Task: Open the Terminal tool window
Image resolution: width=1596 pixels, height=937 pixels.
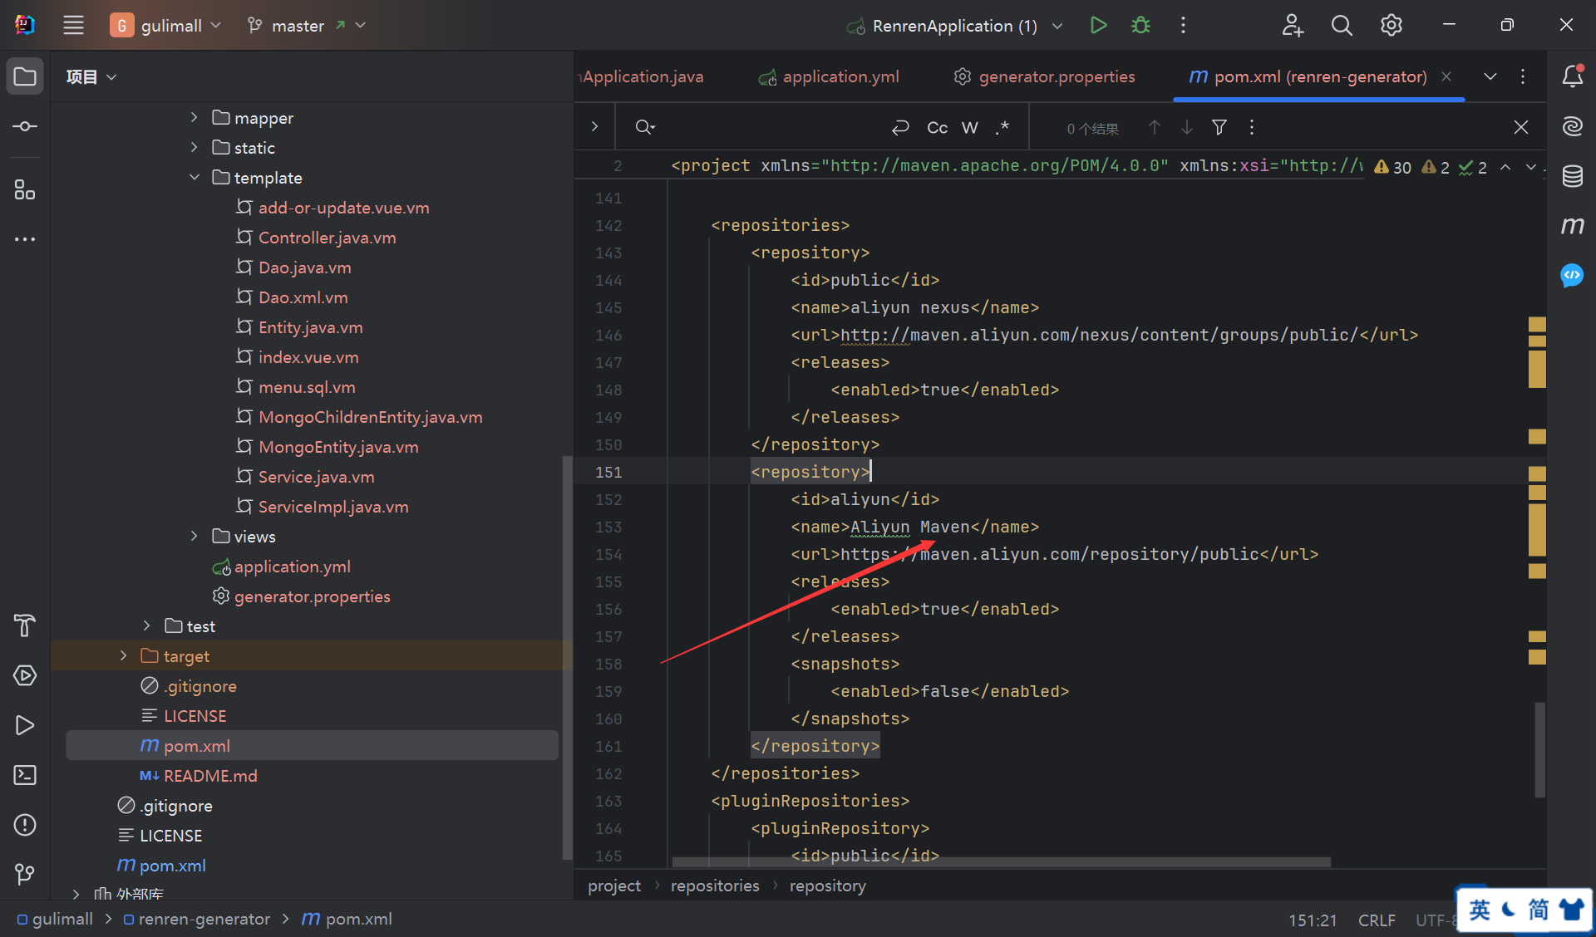Action: pos(25,775)
